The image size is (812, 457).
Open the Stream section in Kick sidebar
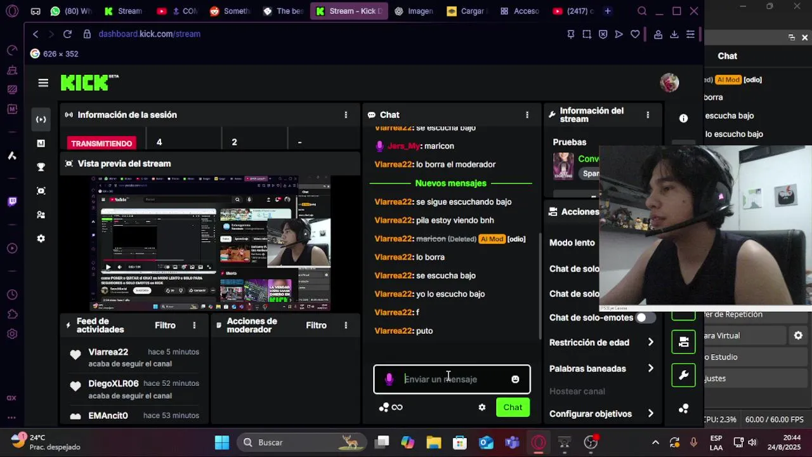tap(41, 119)
